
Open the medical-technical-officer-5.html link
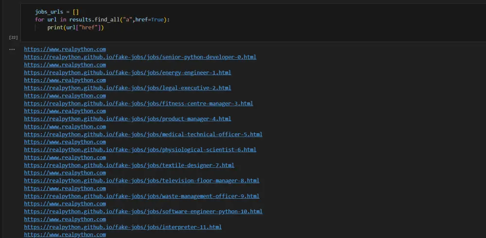143,134
